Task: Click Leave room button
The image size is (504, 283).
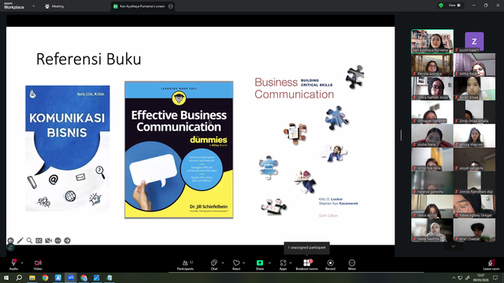Action: point(491,265)
